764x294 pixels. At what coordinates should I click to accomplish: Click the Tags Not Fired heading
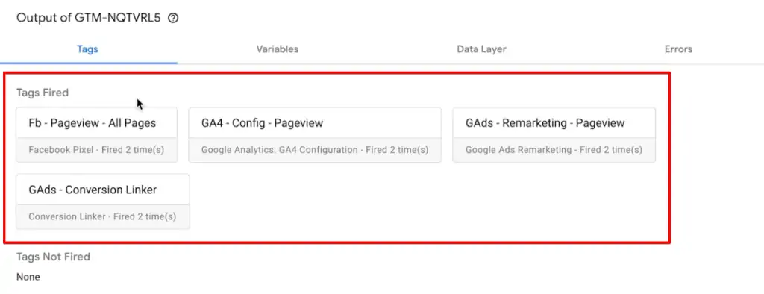point(53,257)
